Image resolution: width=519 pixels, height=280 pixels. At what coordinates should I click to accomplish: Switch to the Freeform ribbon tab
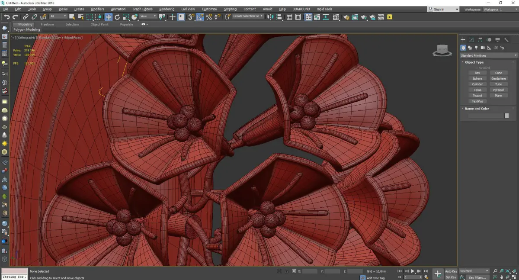[47, 24]
